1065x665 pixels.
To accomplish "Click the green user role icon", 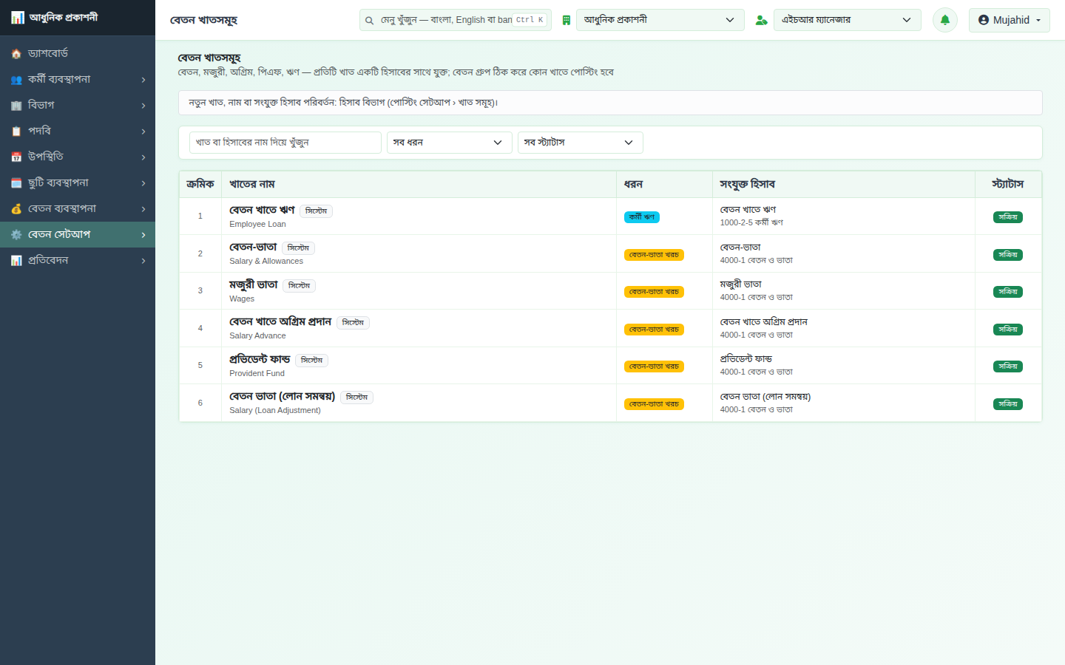I will coord(762,21).
